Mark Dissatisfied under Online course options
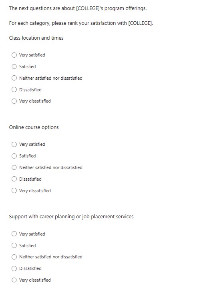Image resolution: width=201 pixels, height=288 pixels. click(x=14, y=179)
